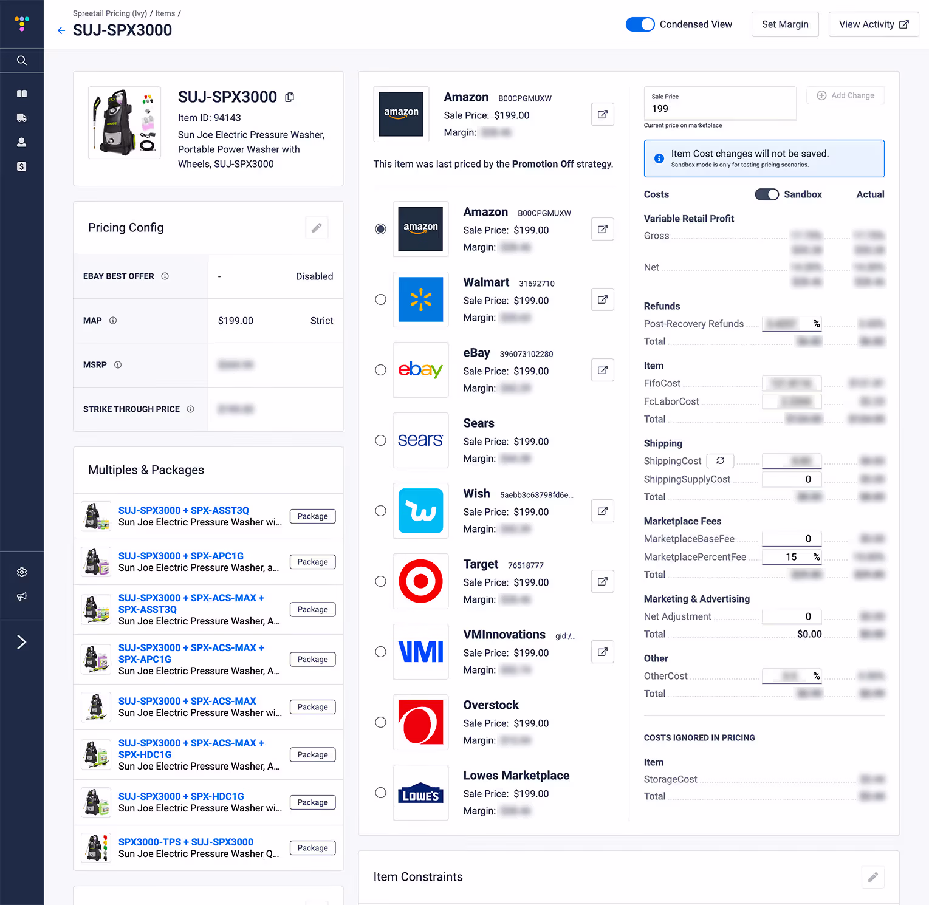
Task: Open the pricing dollar icon in sidebar
Action: pyautogui.click(x=22, y=166)
